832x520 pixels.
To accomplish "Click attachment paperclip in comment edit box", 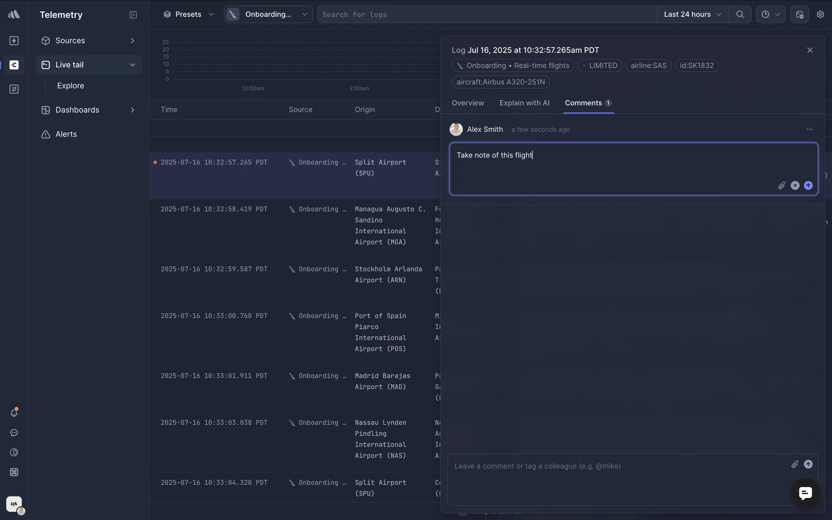I will click(781, 185).
